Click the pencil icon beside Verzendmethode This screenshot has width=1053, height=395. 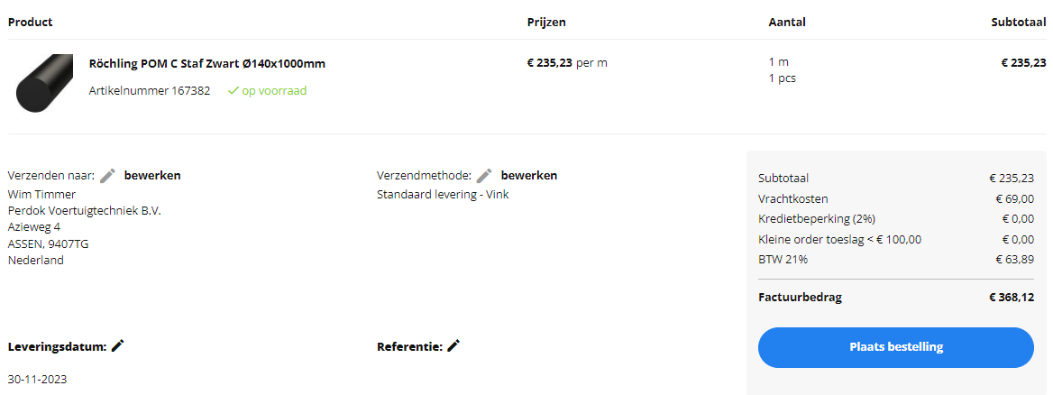[x=484, y=176]
